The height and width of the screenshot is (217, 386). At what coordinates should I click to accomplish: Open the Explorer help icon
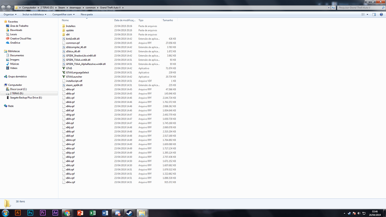[x=381, y=15]
